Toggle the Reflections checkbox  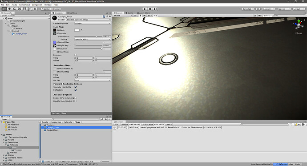tap(76, 90)
